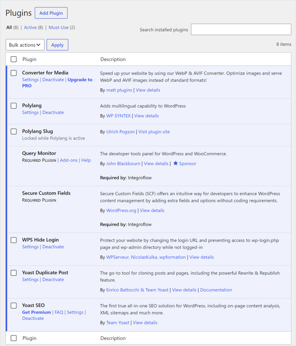Image resolution: width=296 pixels, height=346 pixels.
Task: Open WPS Hide Login Settings
Action: point(30,247)
